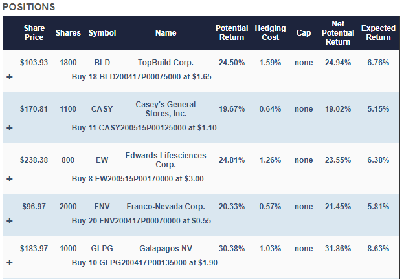Expand the Edwards Lifesciences row plus sign
404x279 pixels.
pyautogui.click(x=9, y=178)
